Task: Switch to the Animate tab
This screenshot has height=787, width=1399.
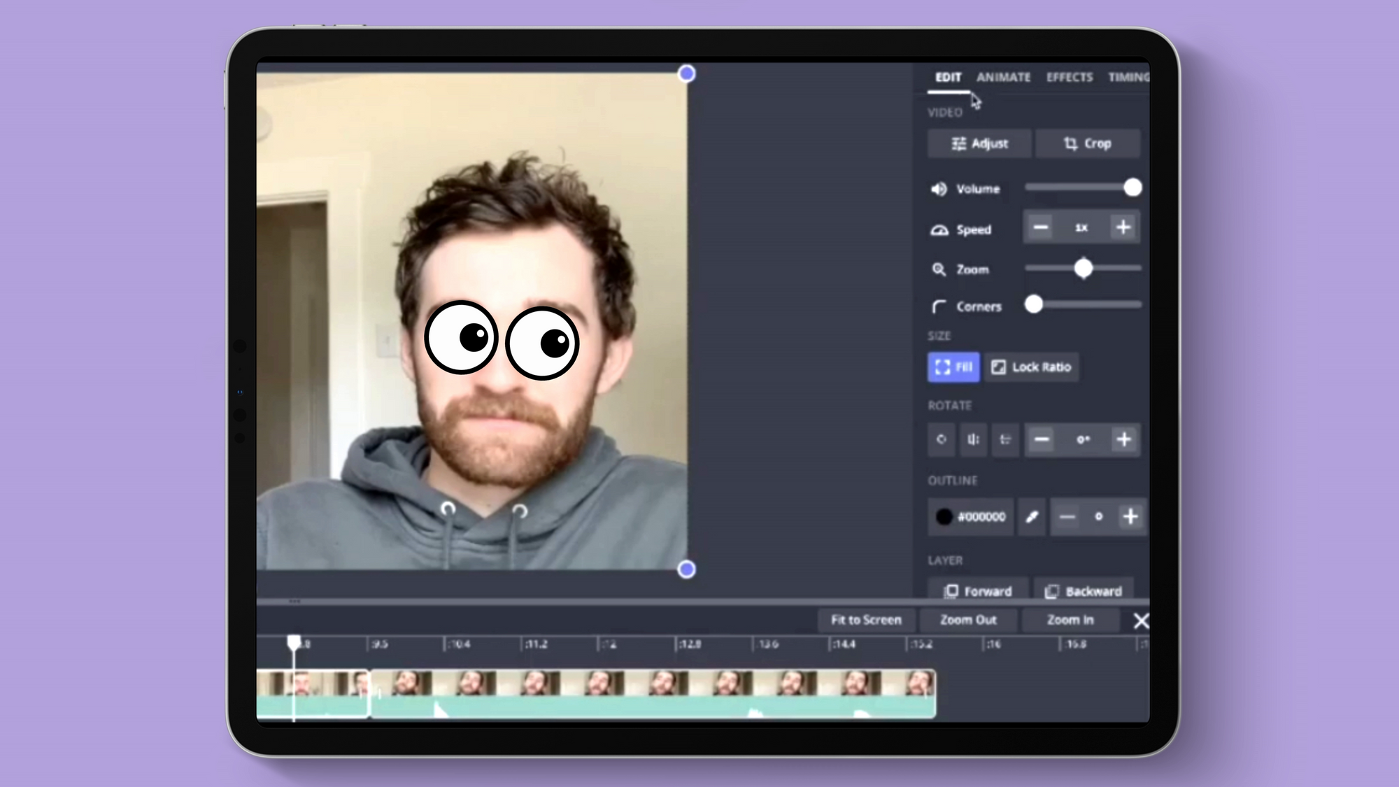Action: click(1003, 77)
